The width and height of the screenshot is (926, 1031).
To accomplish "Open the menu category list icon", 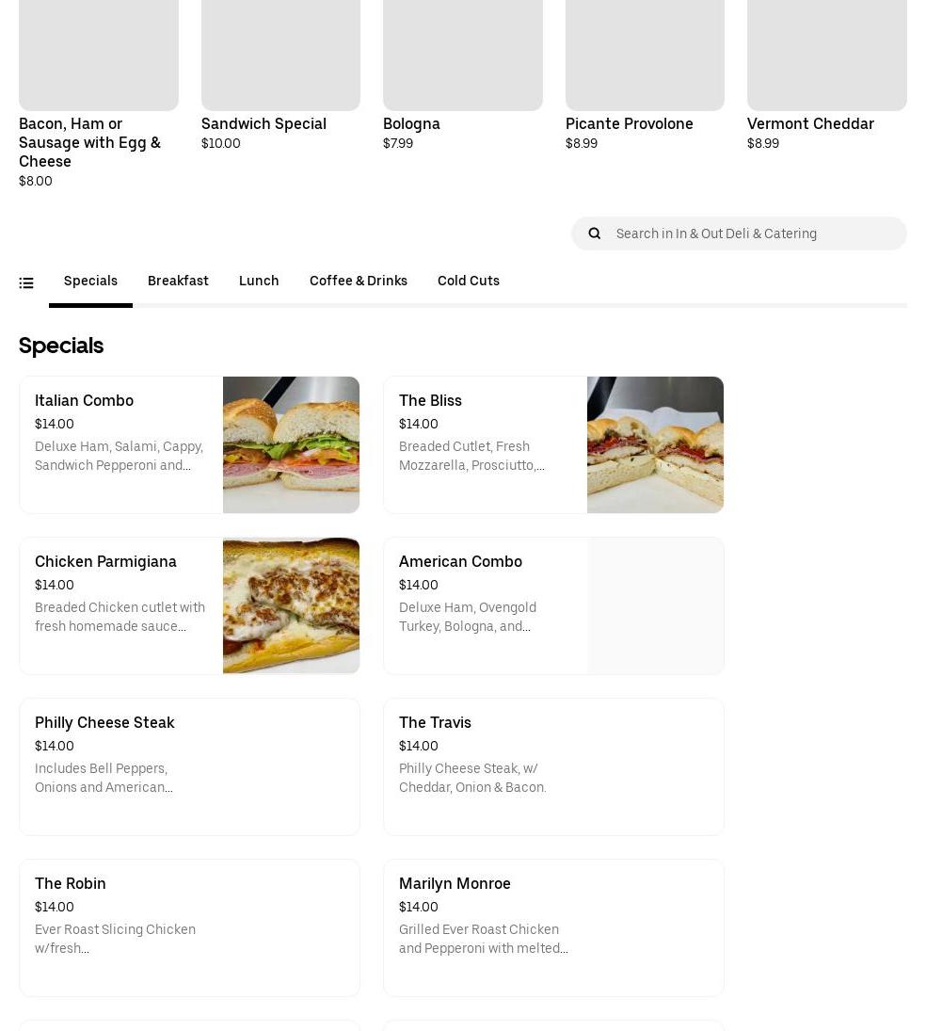I will [x=26, y=282].
